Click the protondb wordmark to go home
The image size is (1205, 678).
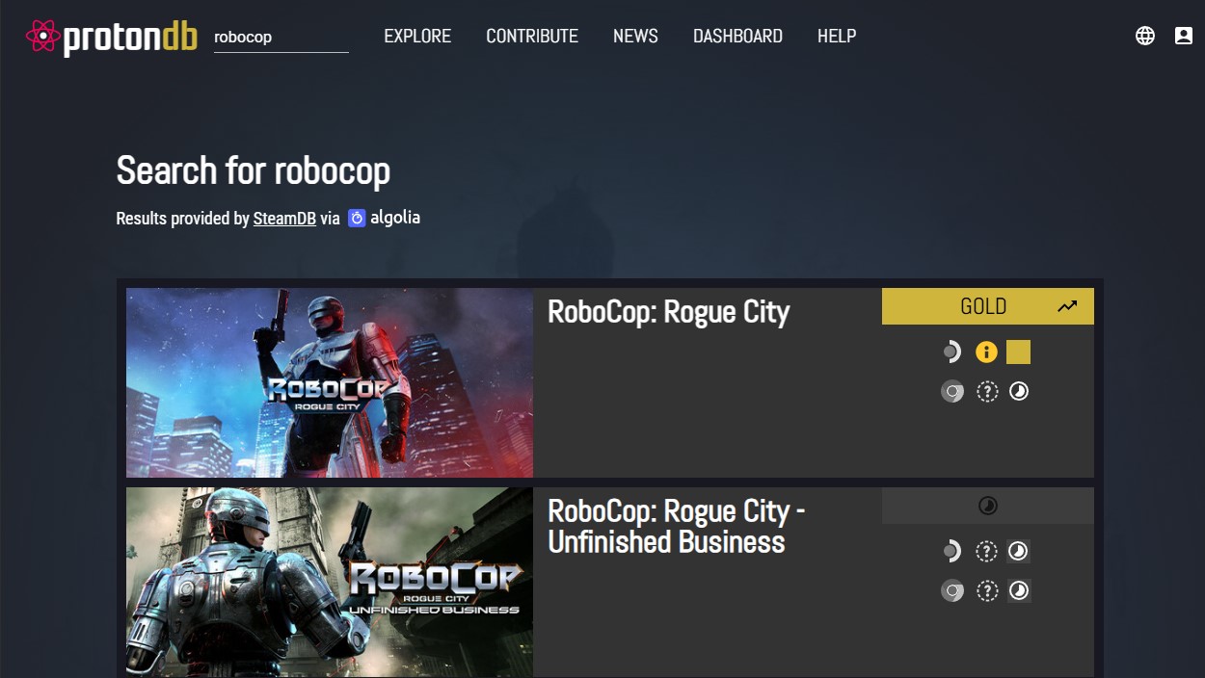click(130, 37)
